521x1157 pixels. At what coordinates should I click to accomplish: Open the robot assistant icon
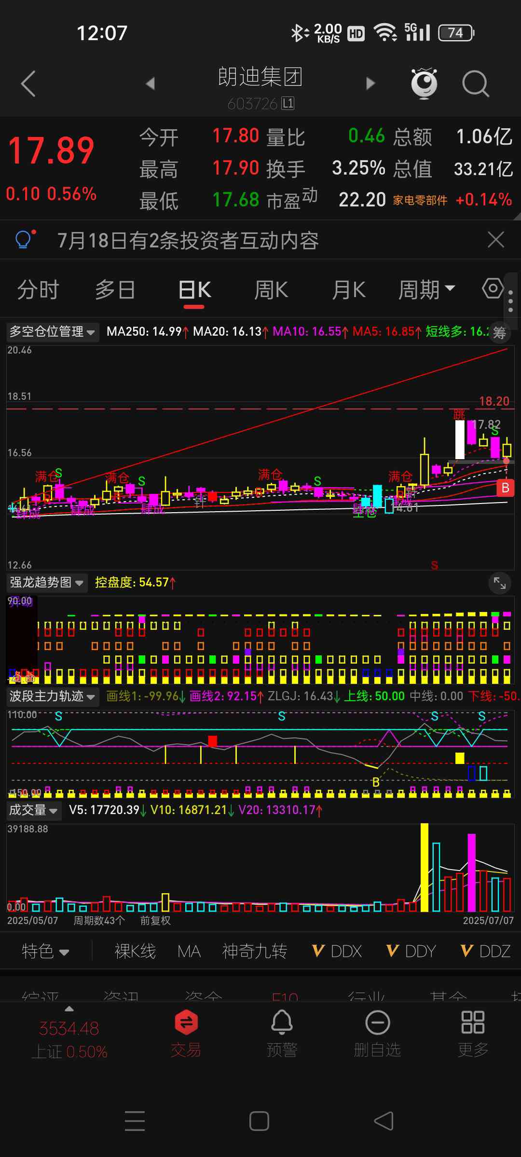(x=424, y=83)
